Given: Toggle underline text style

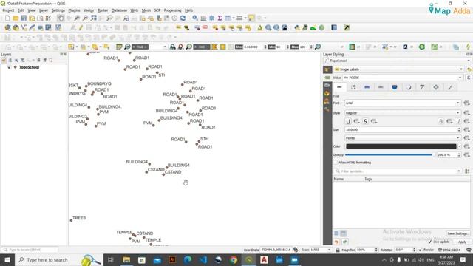Looking at the screenshot, I should [348, 121].
